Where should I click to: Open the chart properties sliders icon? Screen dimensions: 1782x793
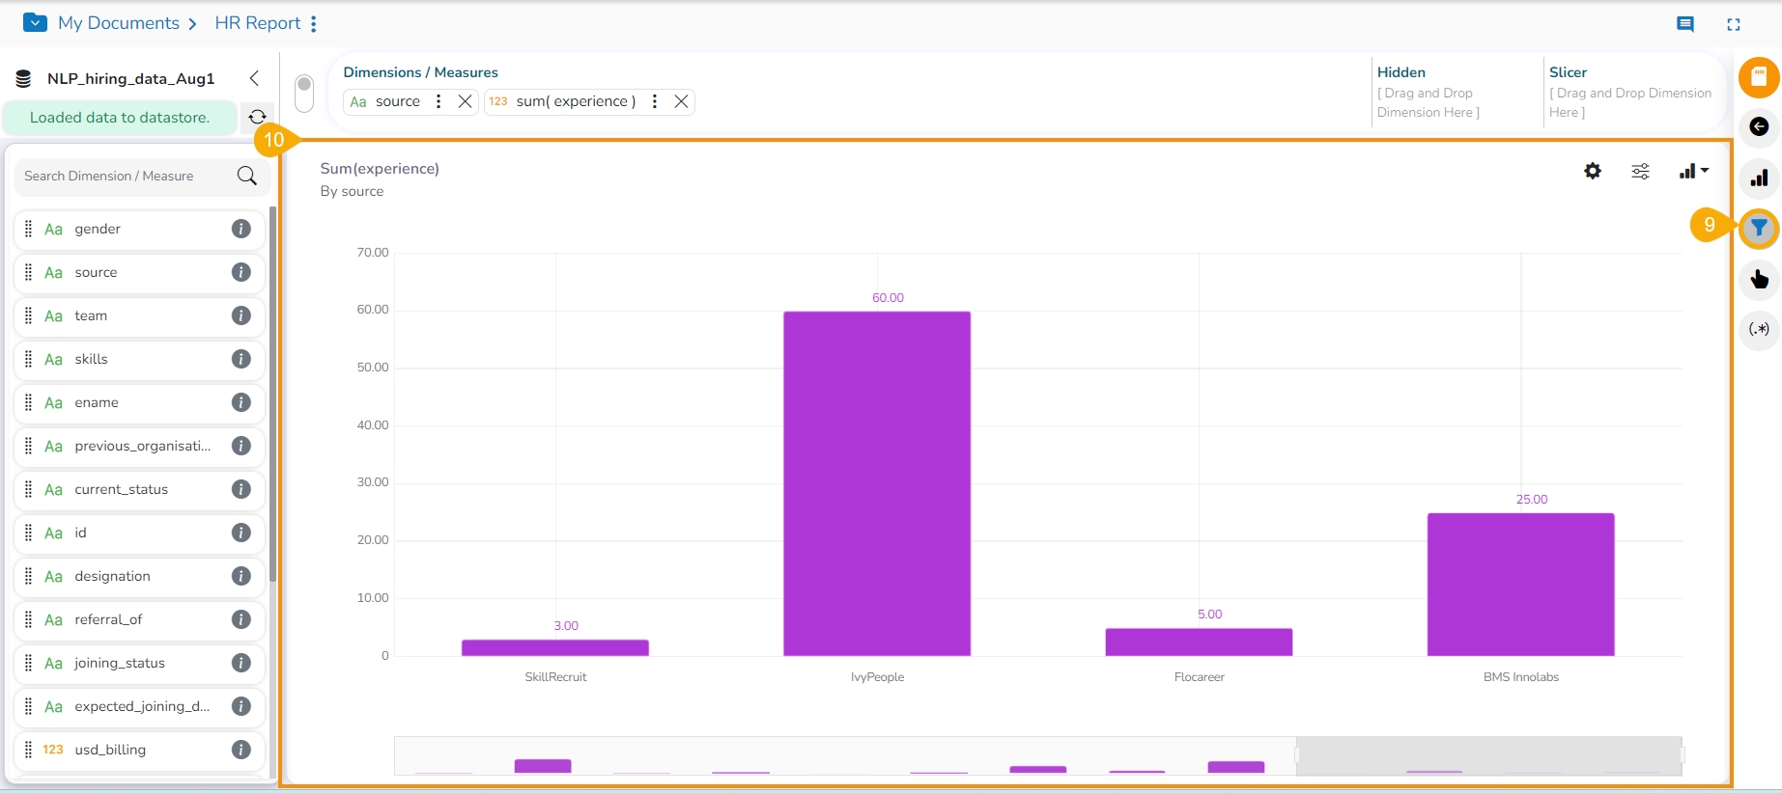(1640, 172)
